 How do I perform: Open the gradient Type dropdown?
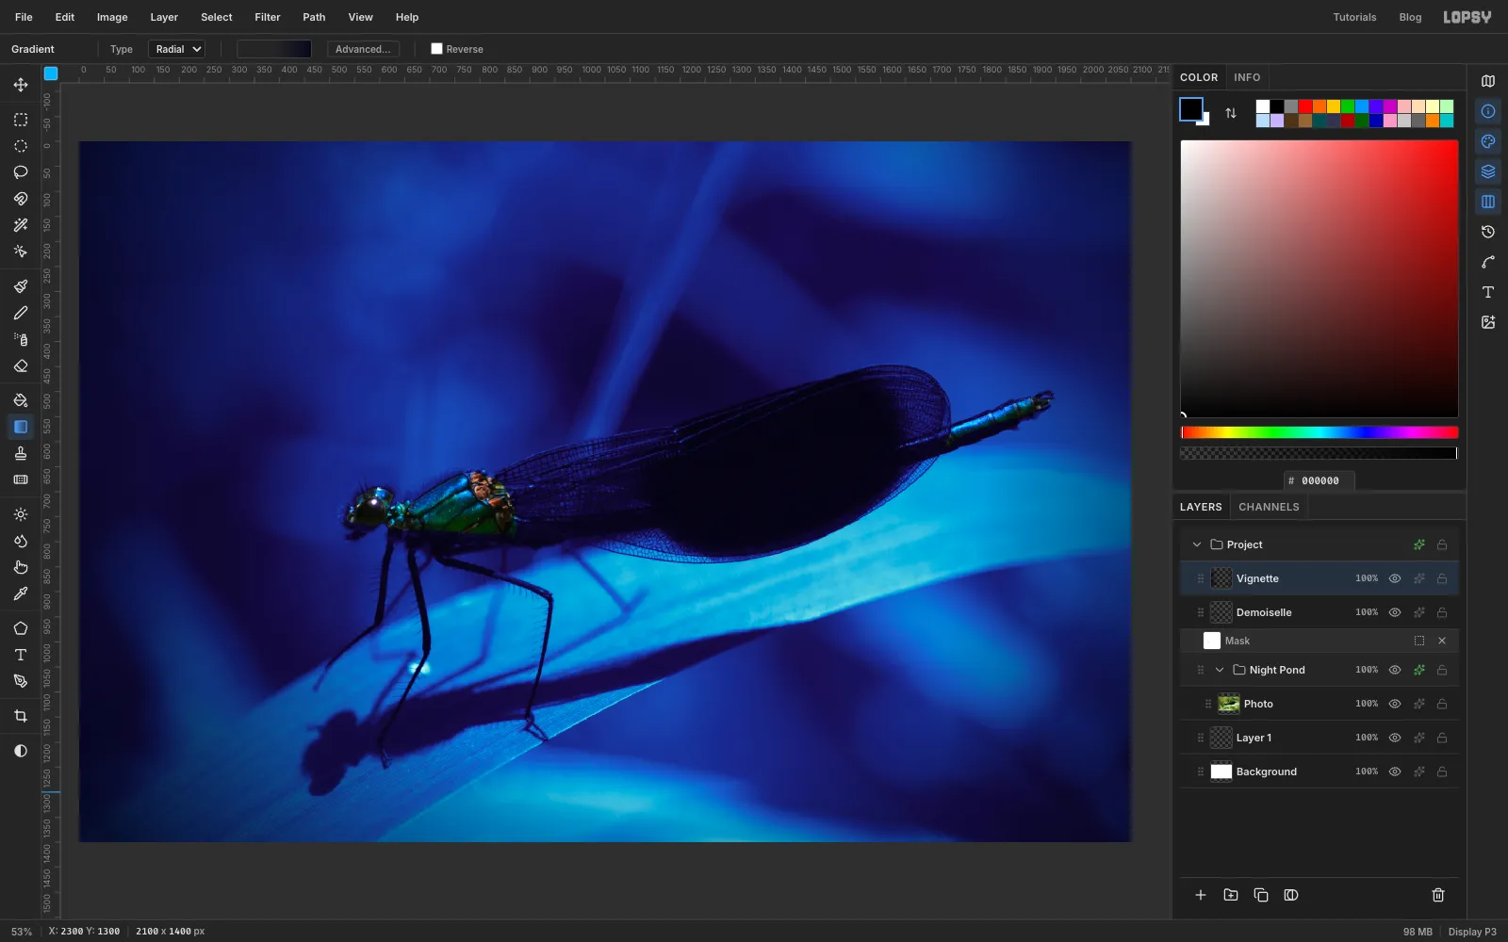176,49
